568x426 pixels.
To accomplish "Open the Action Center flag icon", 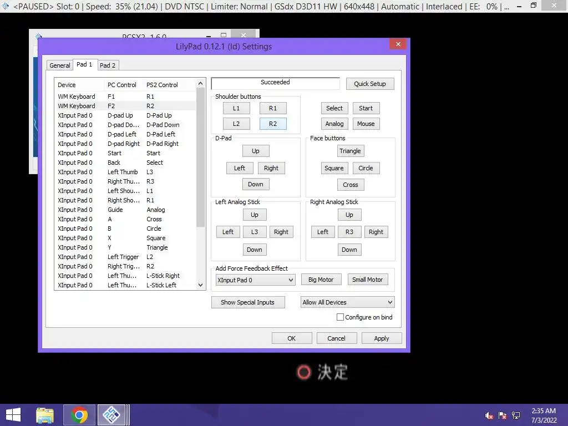I will click(x=503, y=415).
